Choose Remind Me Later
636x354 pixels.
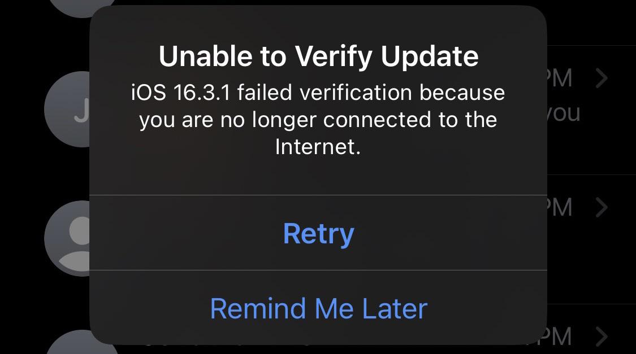318,308
